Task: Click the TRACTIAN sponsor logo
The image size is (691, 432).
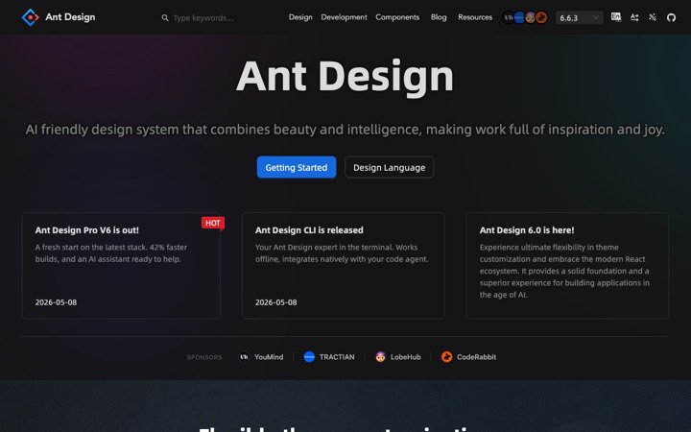Action: (x=309, y=356)
